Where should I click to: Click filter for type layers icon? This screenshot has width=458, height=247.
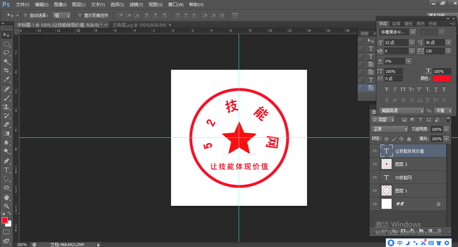click(x=421, y=120)
